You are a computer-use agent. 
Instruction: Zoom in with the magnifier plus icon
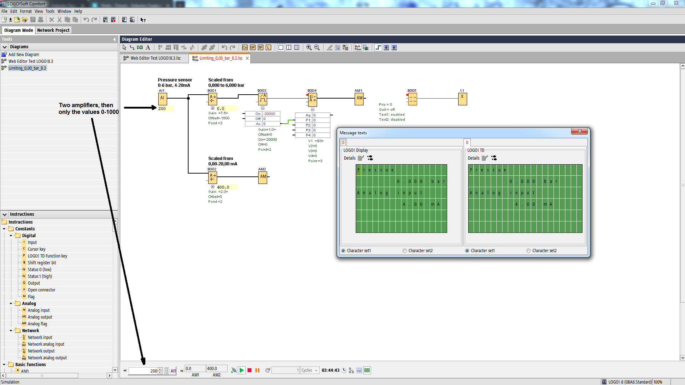click(x=309, y=47)
